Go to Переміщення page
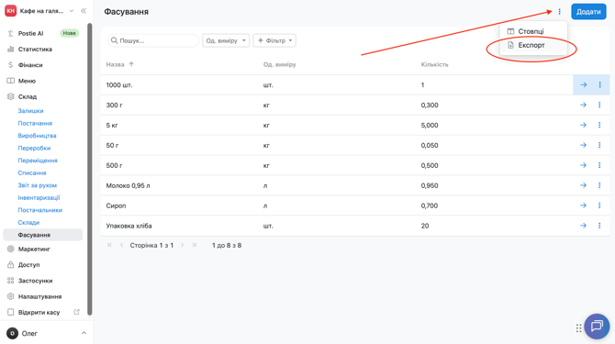 coord(38,161)
